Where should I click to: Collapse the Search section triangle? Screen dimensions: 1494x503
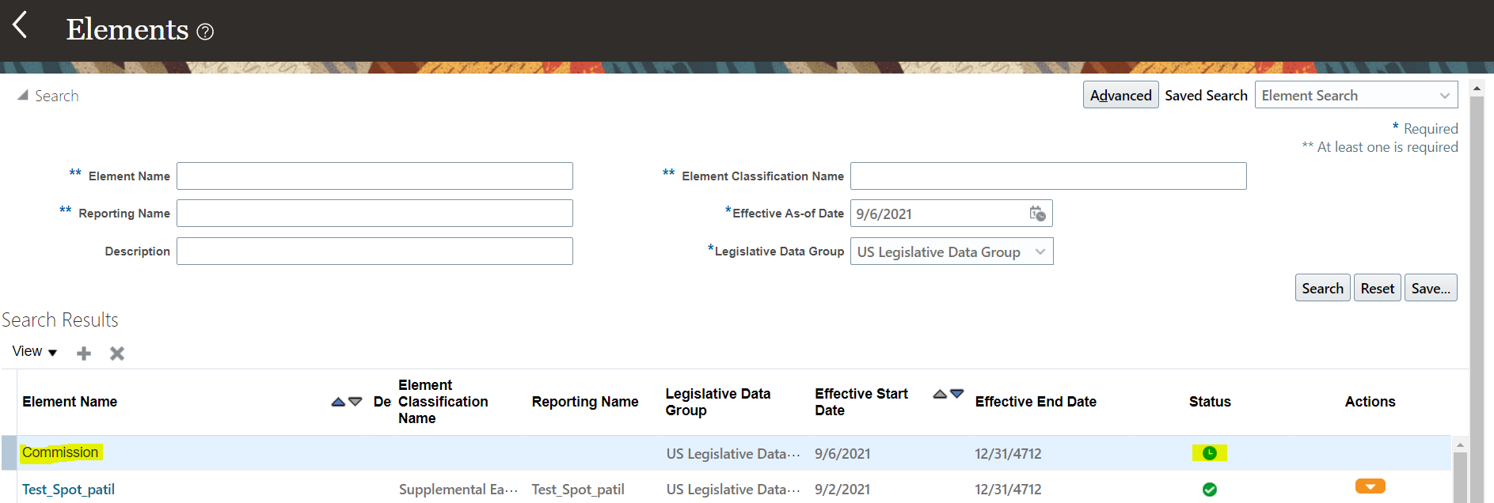point(23,95)
